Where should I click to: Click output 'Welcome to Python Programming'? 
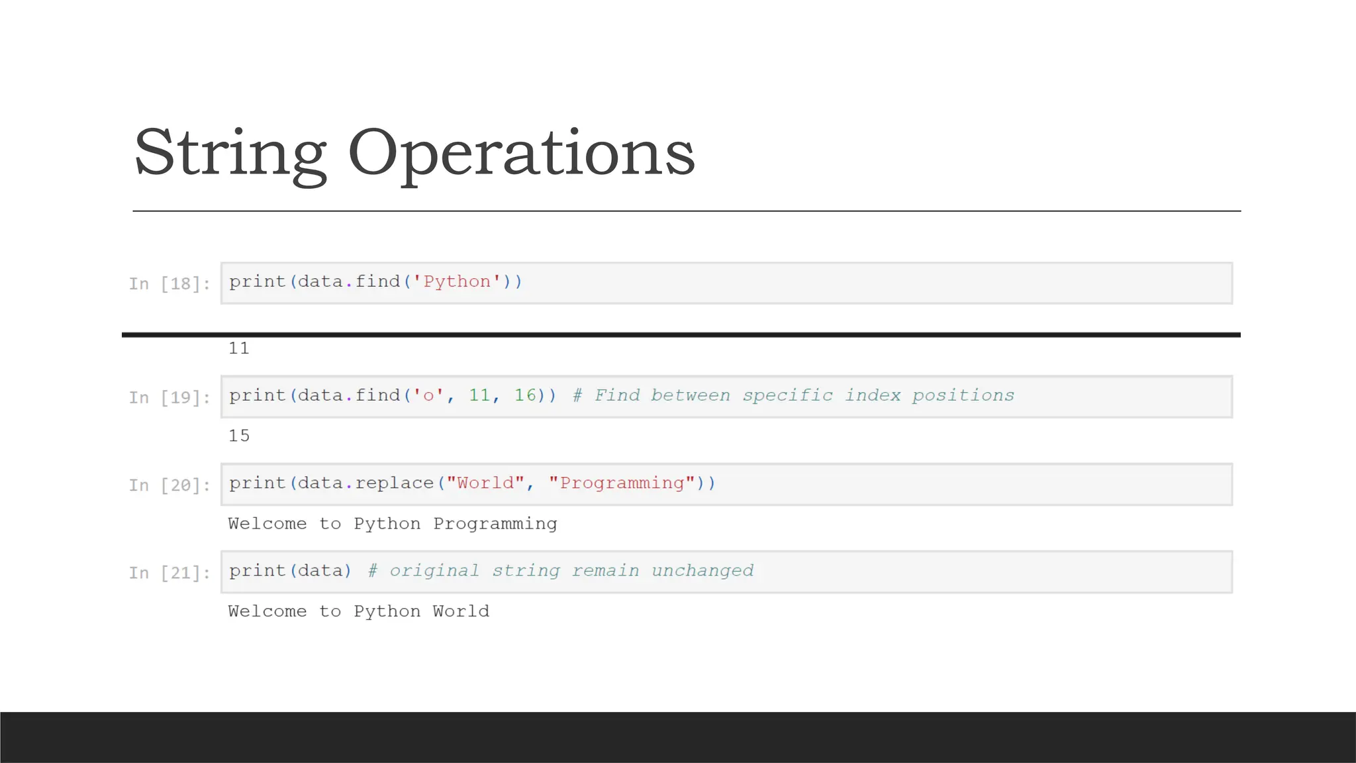pos(393,524)
